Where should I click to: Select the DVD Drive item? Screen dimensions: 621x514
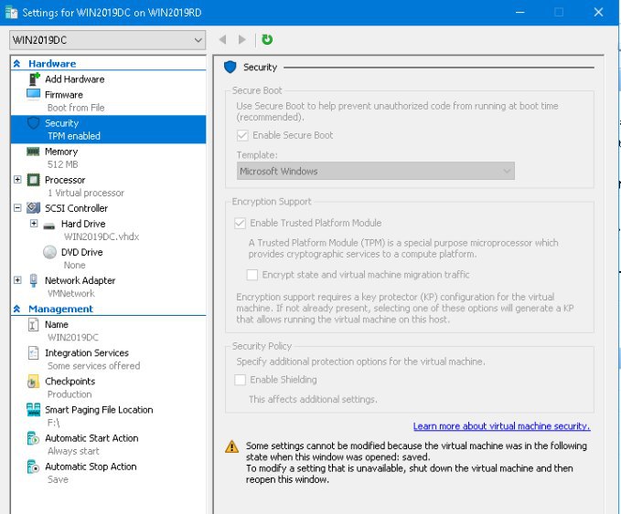[82, 252]
